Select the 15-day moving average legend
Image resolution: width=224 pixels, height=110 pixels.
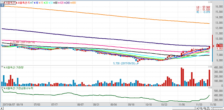(x=41, y=3)
